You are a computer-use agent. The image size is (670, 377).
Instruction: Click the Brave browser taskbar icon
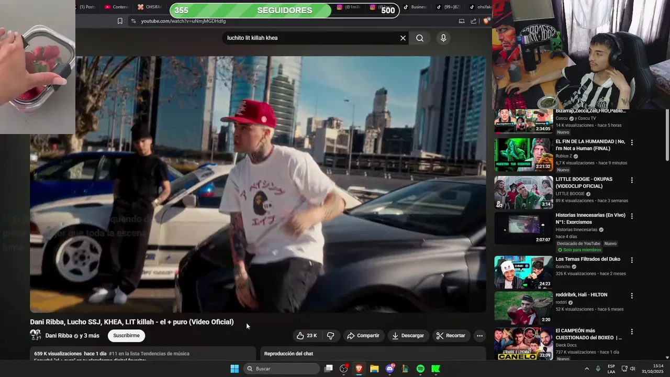(359, 369)
